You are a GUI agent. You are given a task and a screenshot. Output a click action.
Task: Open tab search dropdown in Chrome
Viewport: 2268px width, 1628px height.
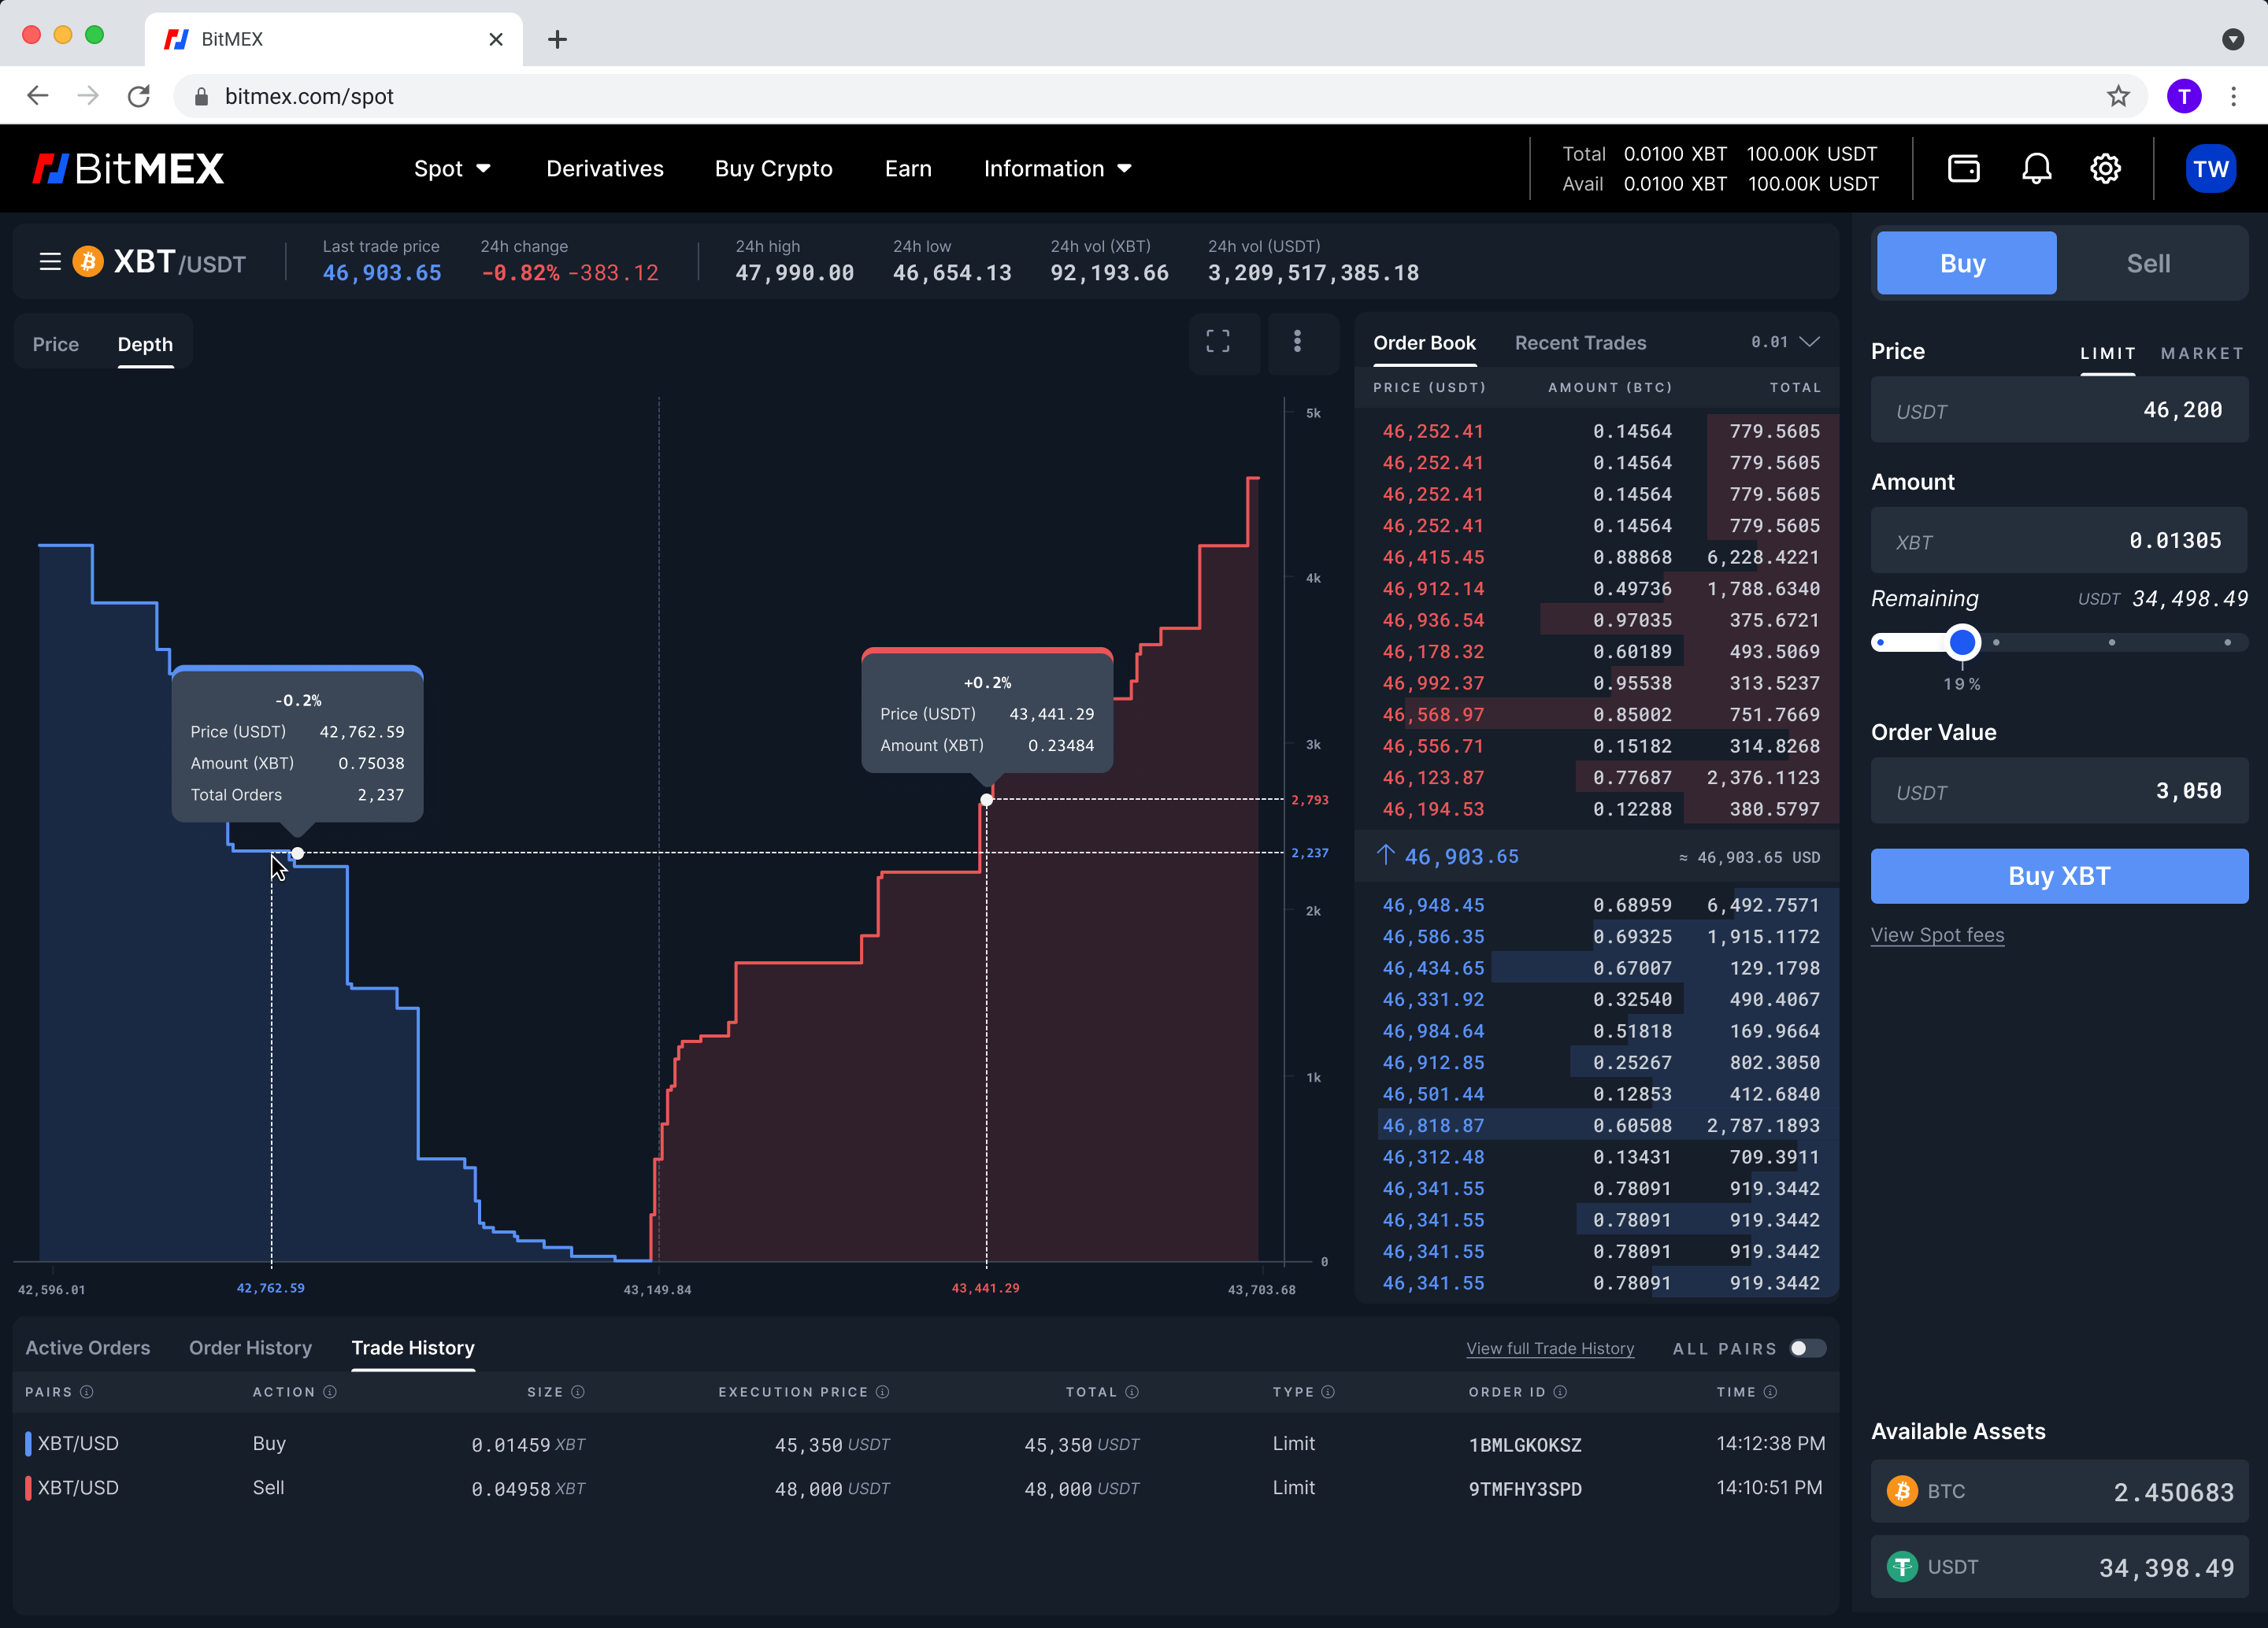coord(2232,39)
